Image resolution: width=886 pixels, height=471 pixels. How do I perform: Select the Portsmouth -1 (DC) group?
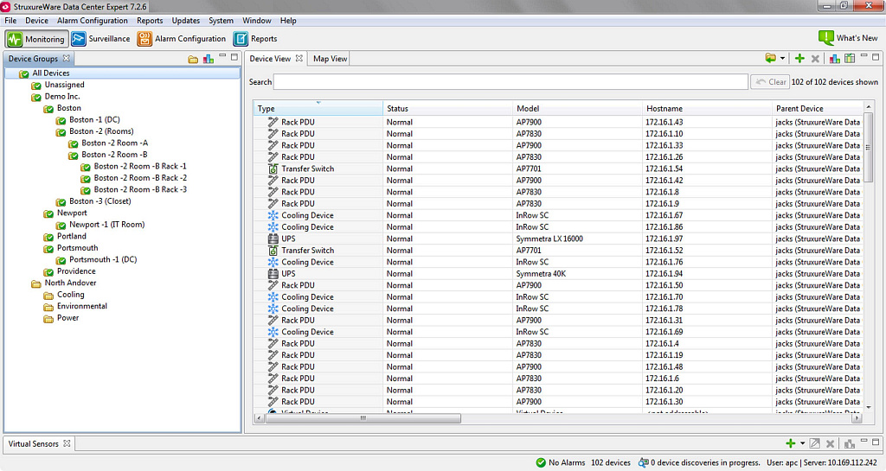(x=103, y=259)
